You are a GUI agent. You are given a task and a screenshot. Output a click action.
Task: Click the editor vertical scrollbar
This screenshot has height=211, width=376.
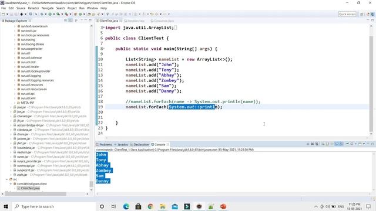tap(371, 84)
